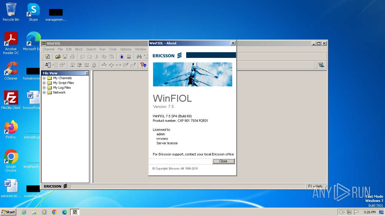The height and width of the screenshot is (216, 385).
Task: Open the Edit menu
Action: tap(69, 49)
